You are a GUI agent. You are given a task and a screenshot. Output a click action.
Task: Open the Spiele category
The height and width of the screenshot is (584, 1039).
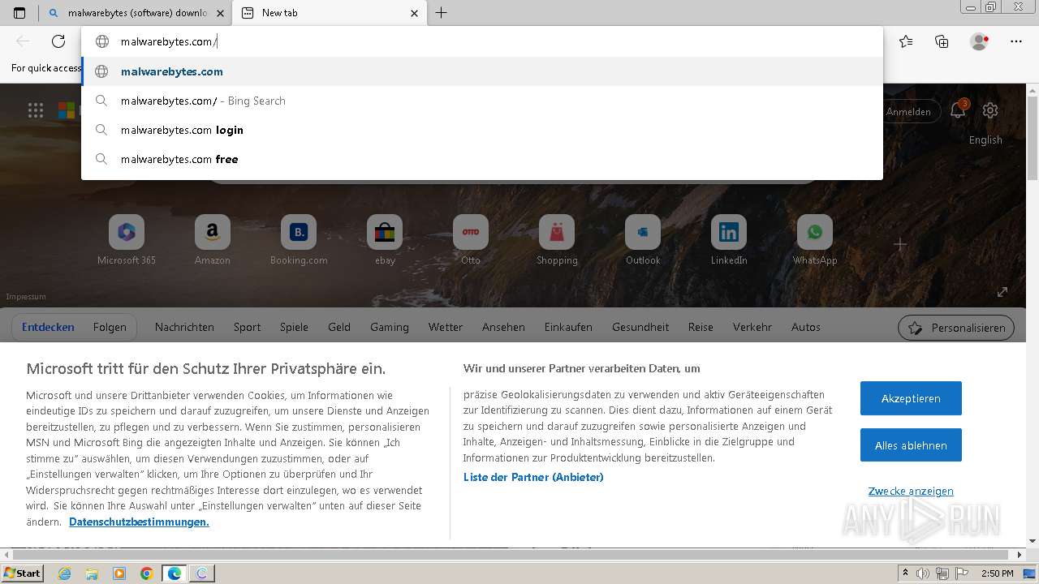coord(294,327)
